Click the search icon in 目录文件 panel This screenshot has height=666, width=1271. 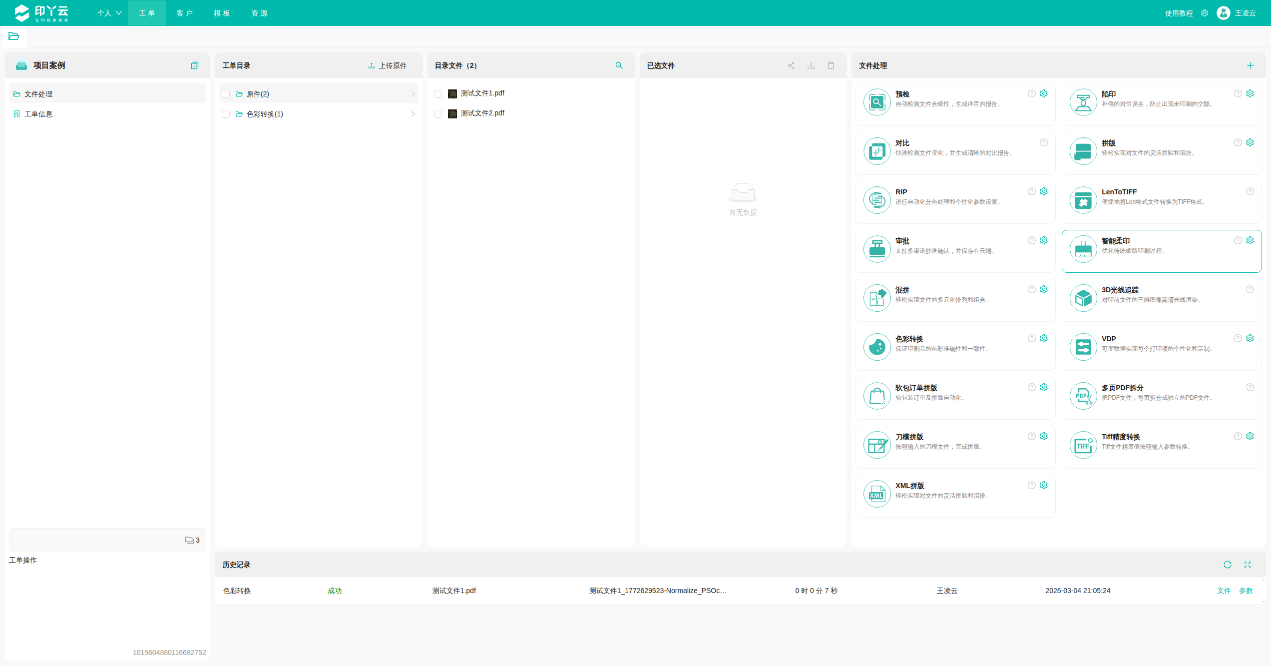coord(619,65)
